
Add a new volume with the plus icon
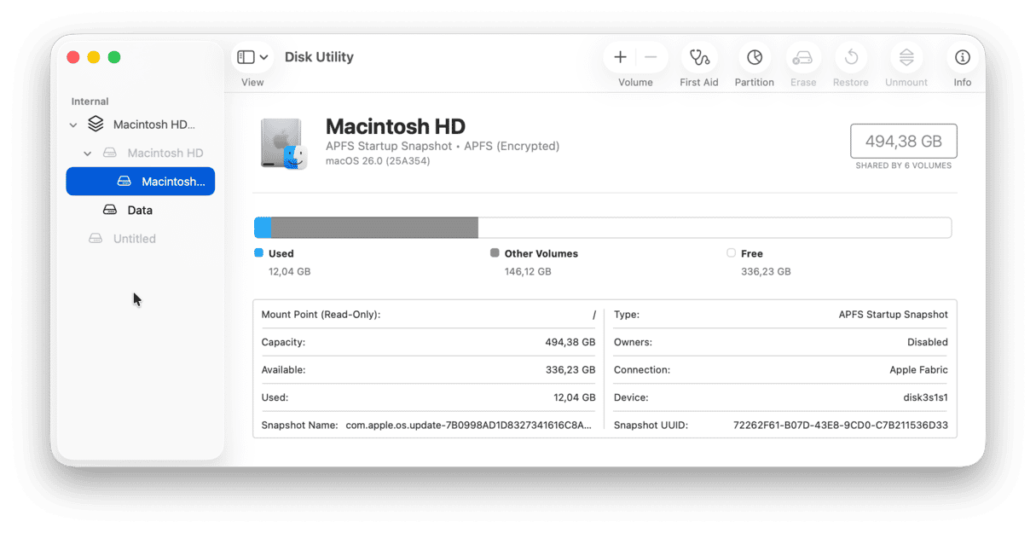[x=620, y=56]
